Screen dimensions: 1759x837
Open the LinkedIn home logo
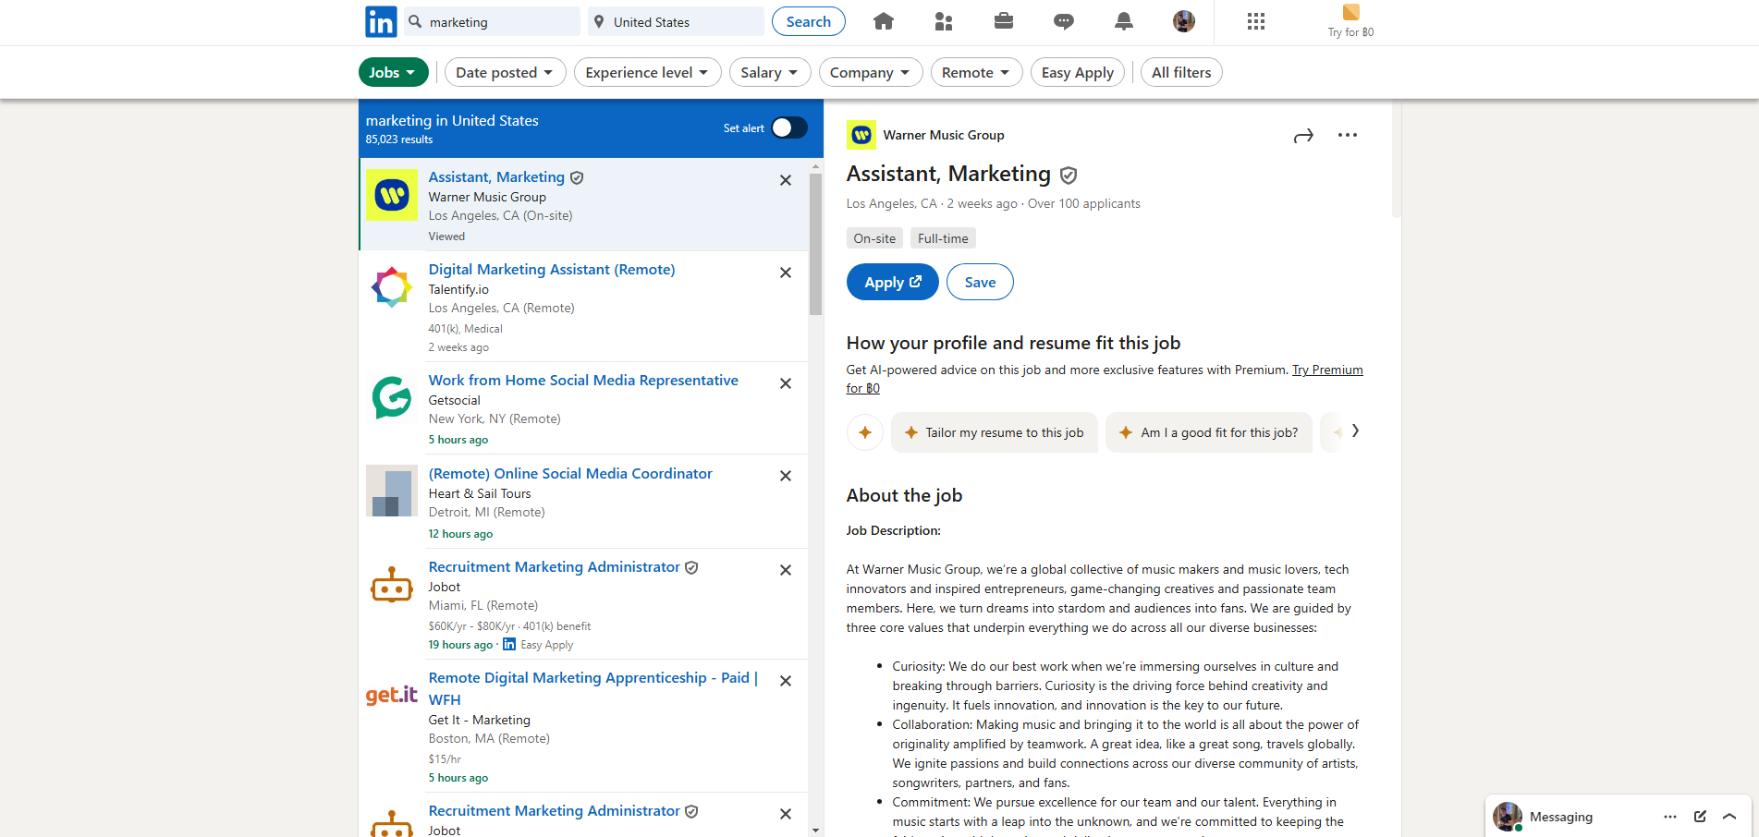pos(381,21)
